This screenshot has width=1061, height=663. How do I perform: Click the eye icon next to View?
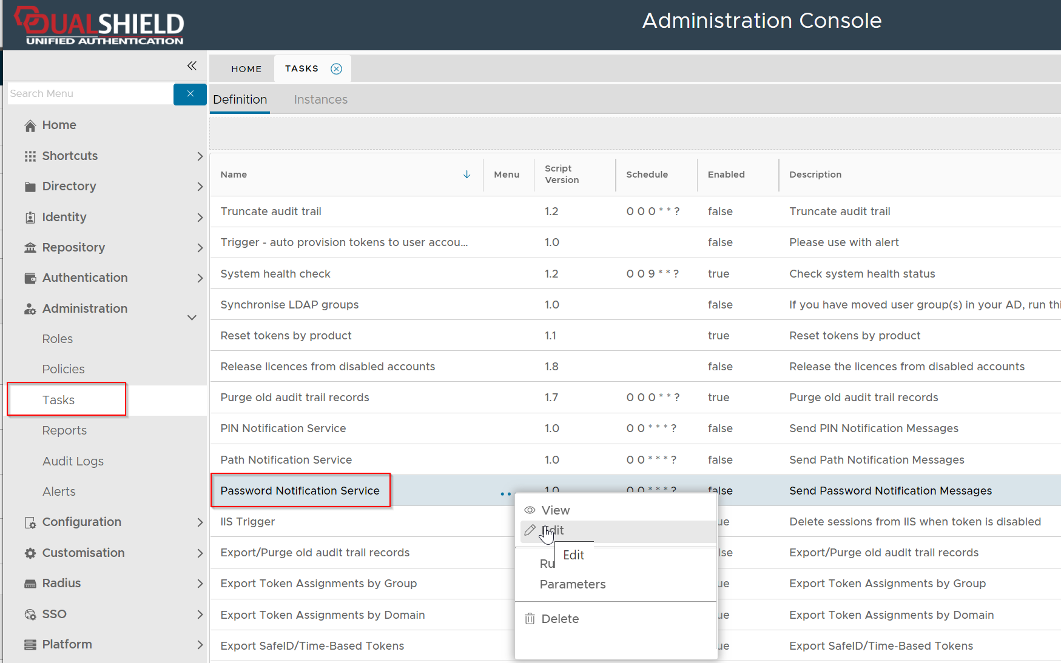tap(530, 510)
